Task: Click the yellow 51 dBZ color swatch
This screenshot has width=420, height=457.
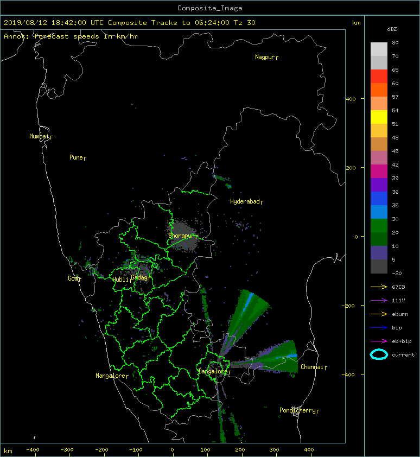Action: [x=379, y=117]
